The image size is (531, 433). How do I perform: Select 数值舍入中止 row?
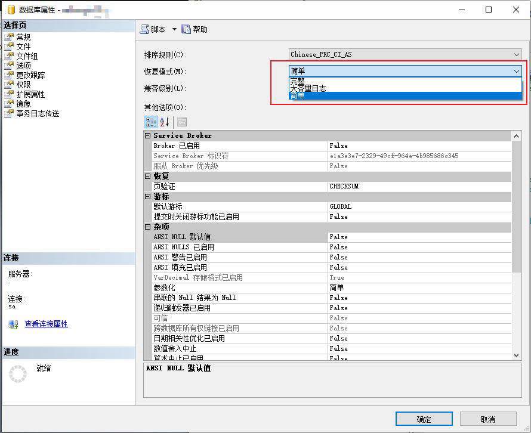coord(332,349)
